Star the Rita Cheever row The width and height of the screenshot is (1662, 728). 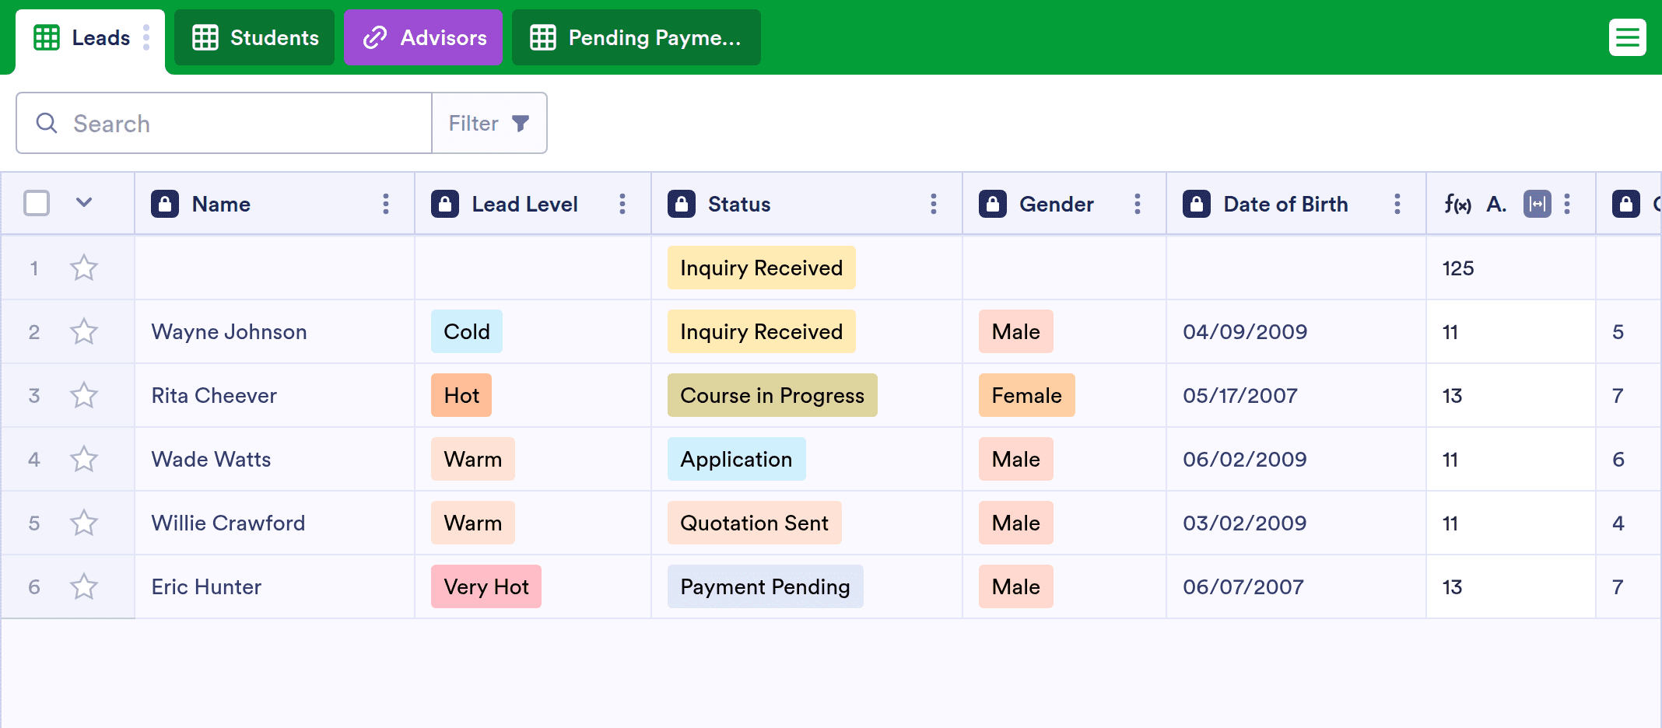click(x=84, y=395)
